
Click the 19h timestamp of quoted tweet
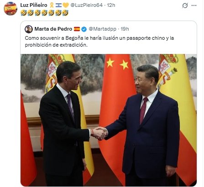[x=125, y=29]
